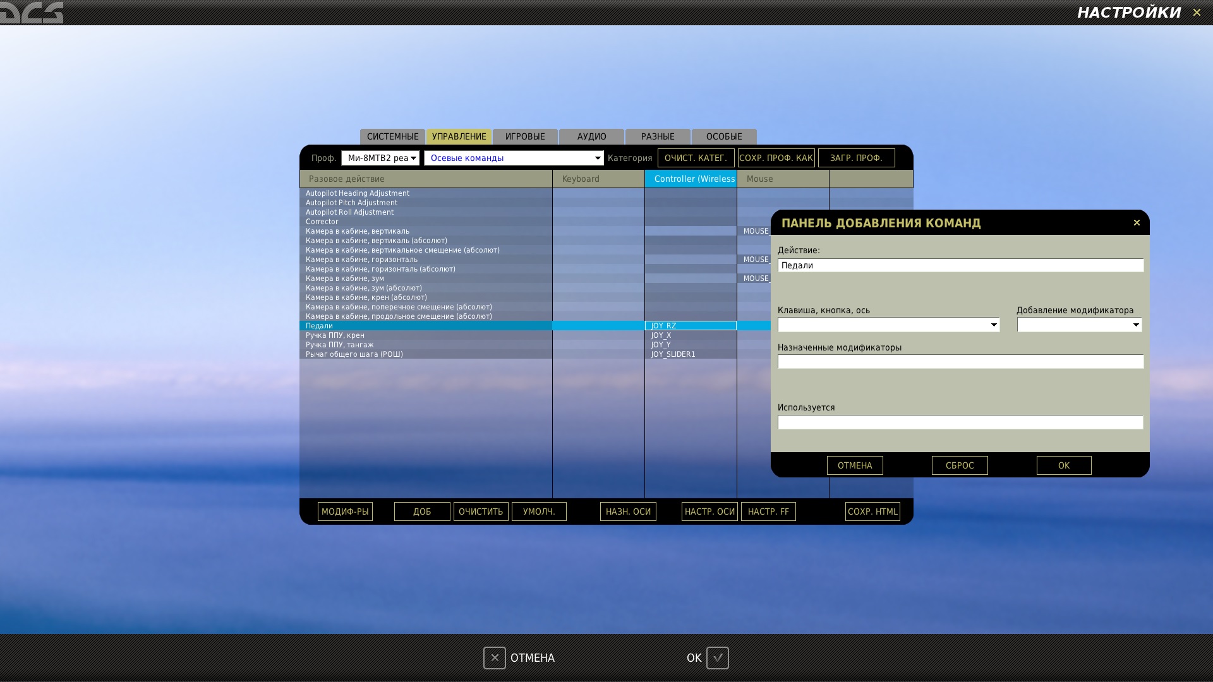Select Камера в кабине, горизонталь (абсолют) row
The image size is (1213, 682).
(426, 269)
